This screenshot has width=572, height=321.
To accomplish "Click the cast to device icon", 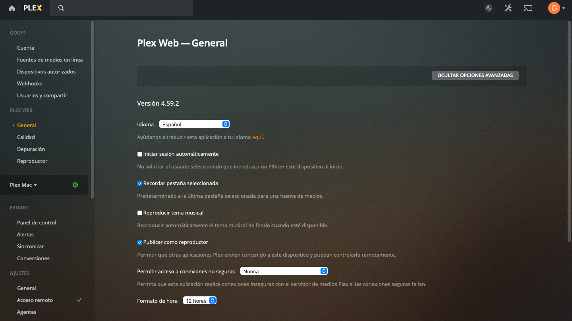I will (528, 8).
